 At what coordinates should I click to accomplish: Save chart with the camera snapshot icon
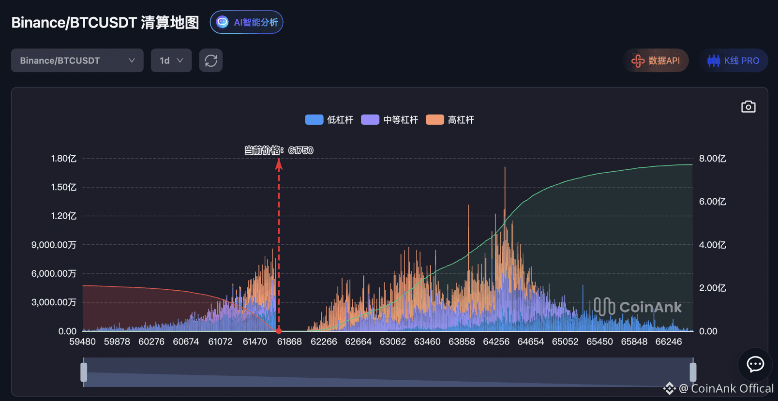coord(748,107)
